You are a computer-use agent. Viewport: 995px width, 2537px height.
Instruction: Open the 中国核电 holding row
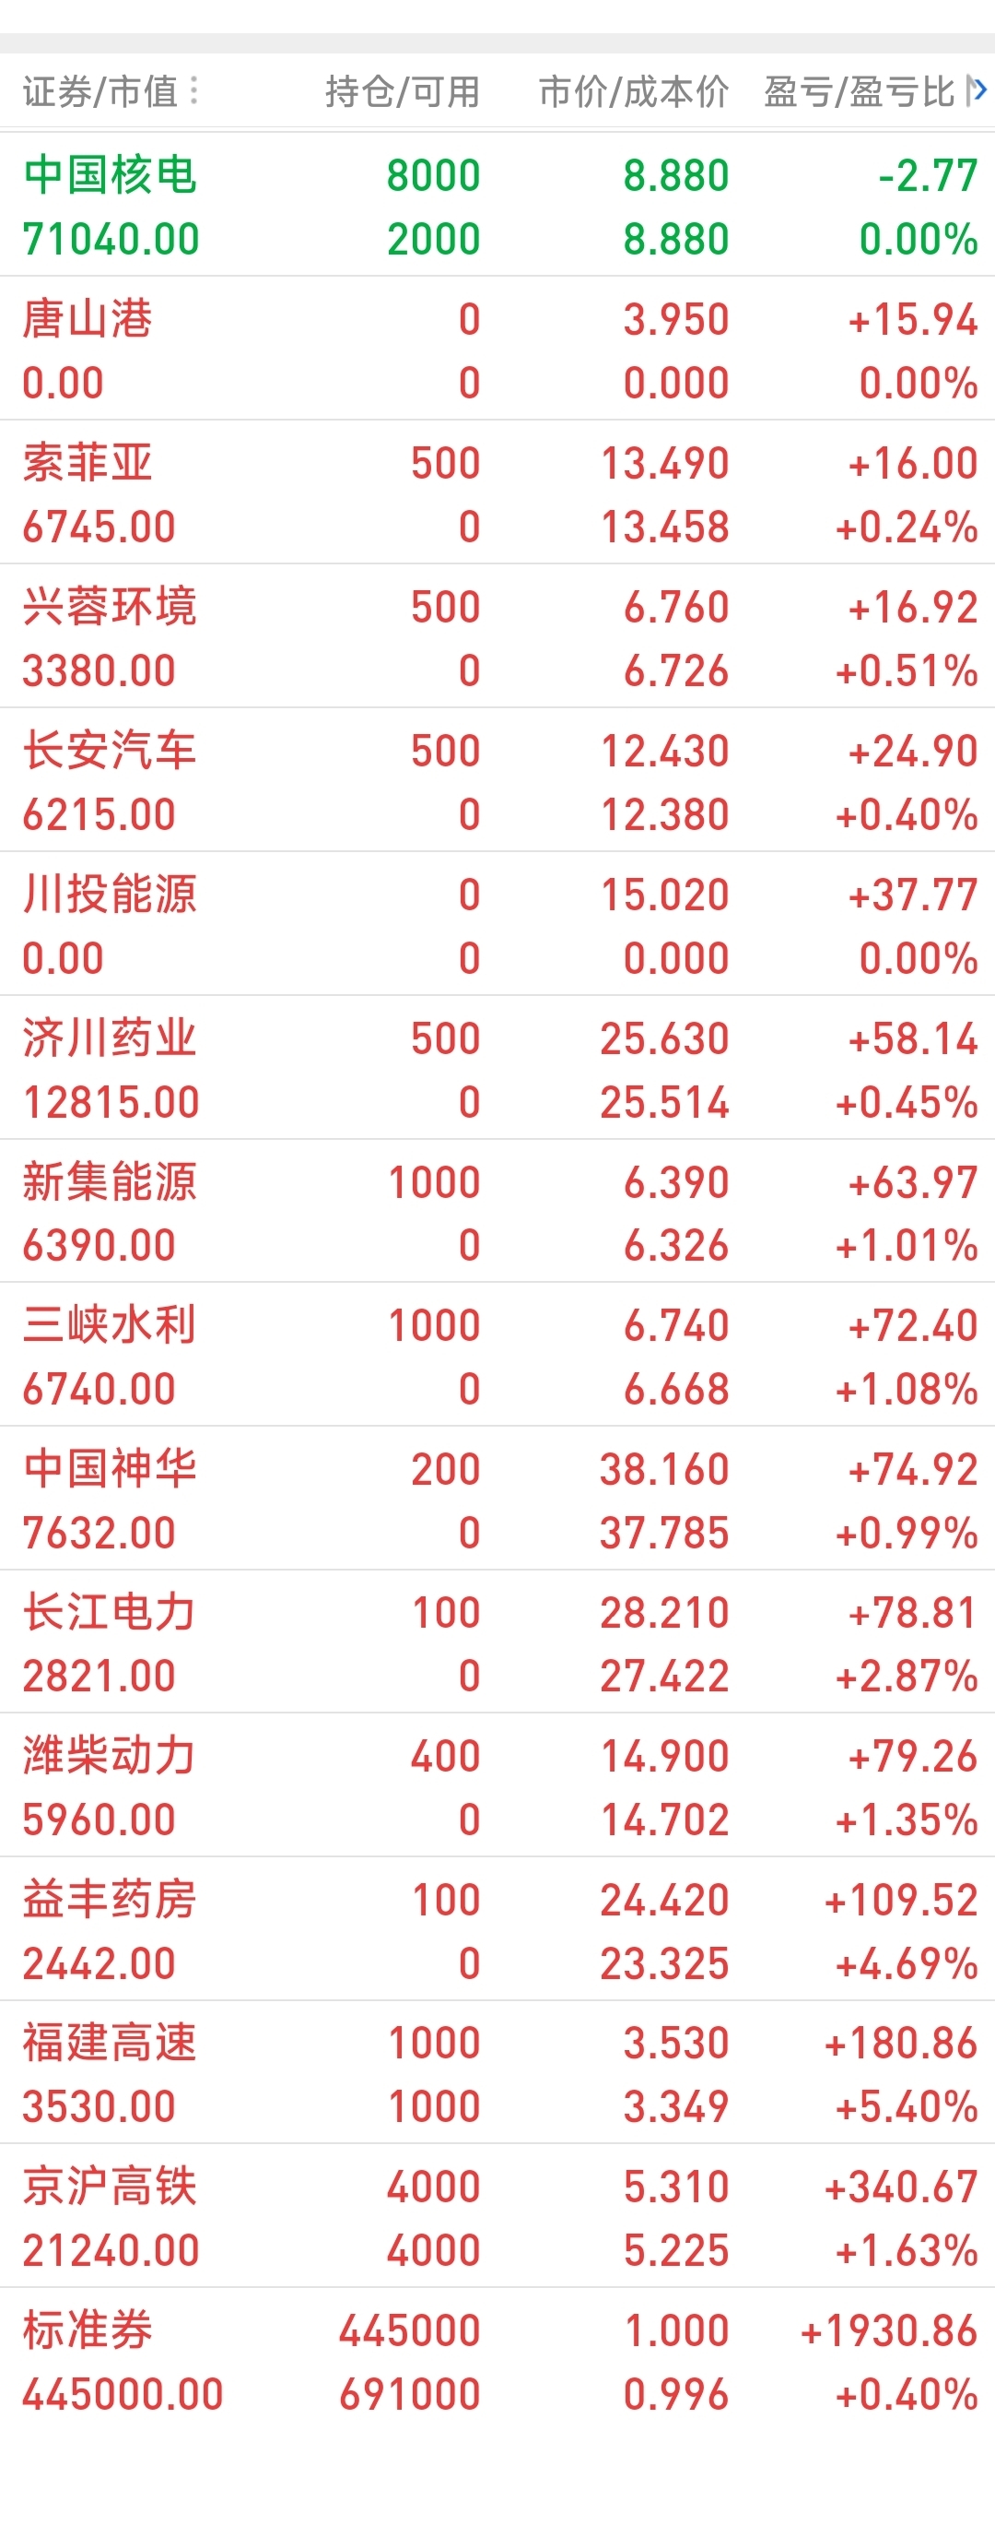pyautogui.click(x=497, y=206)
